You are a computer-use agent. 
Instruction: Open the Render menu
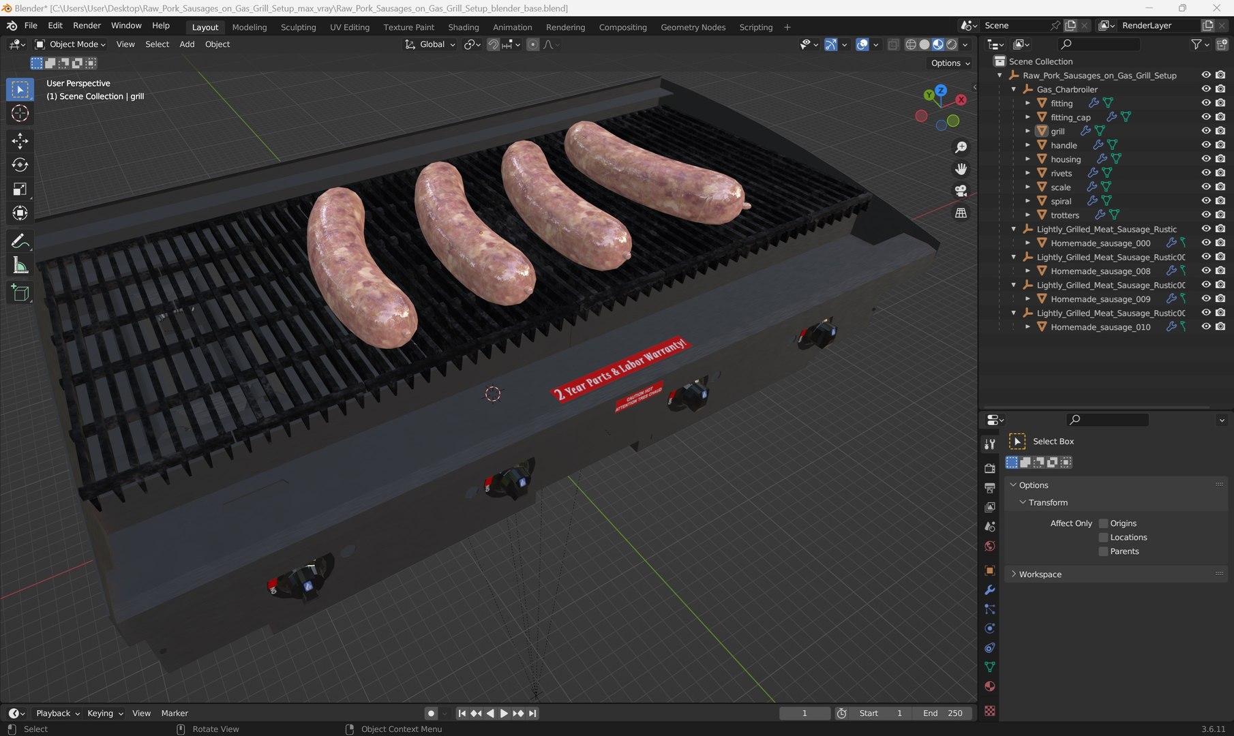coord(87,25)
